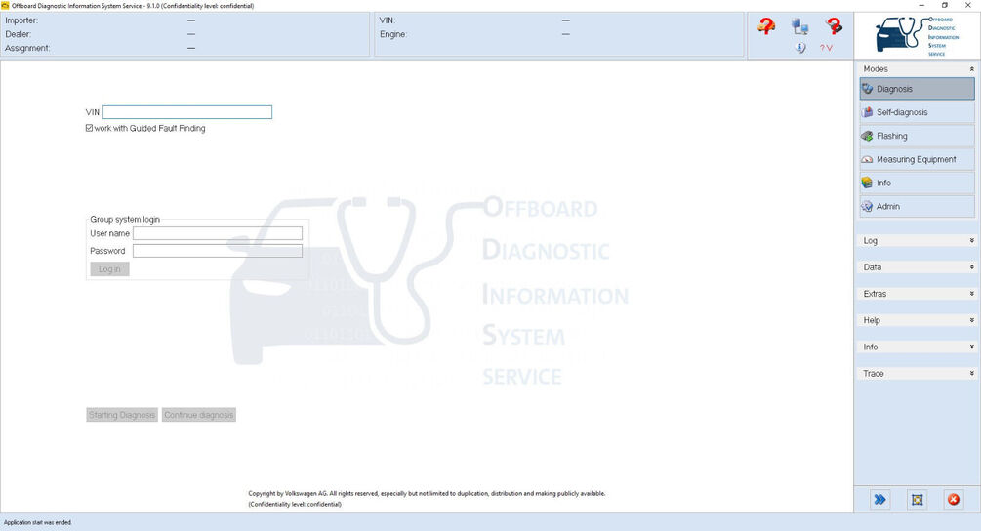Image resolution: width=981 pixels, height=531 pixels.
Task: Expand the Info section below Help
Action: pos(917,347)
